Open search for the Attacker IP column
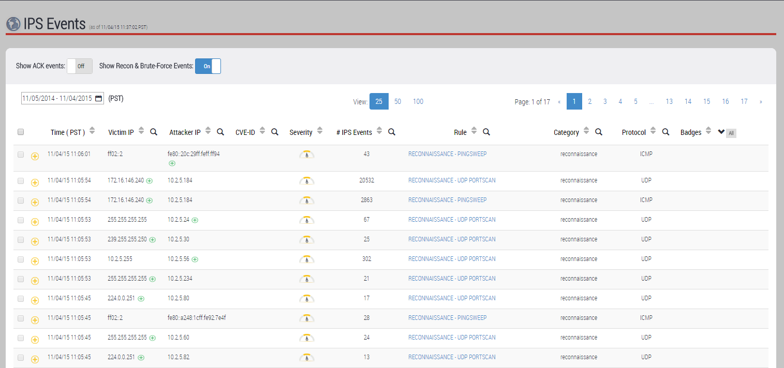This screenshot has height=368, width=784. [220, 132]
